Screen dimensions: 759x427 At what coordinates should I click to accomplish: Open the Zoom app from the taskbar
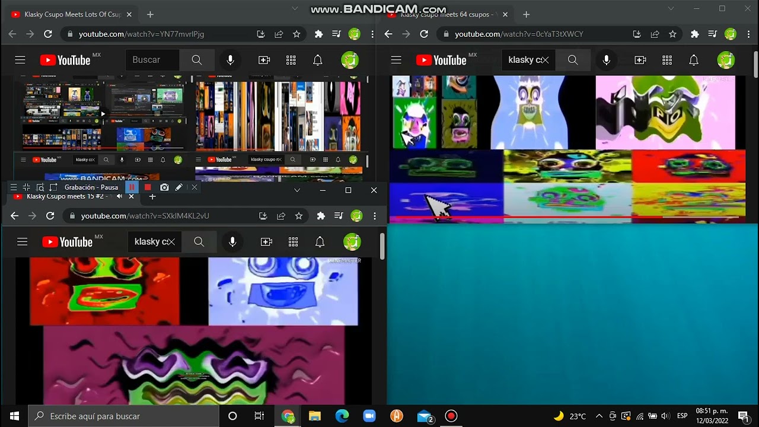point(369,416)
